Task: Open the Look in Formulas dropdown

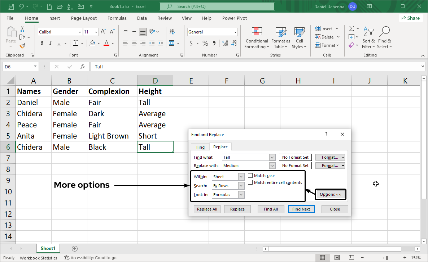Action: point(241,195)
